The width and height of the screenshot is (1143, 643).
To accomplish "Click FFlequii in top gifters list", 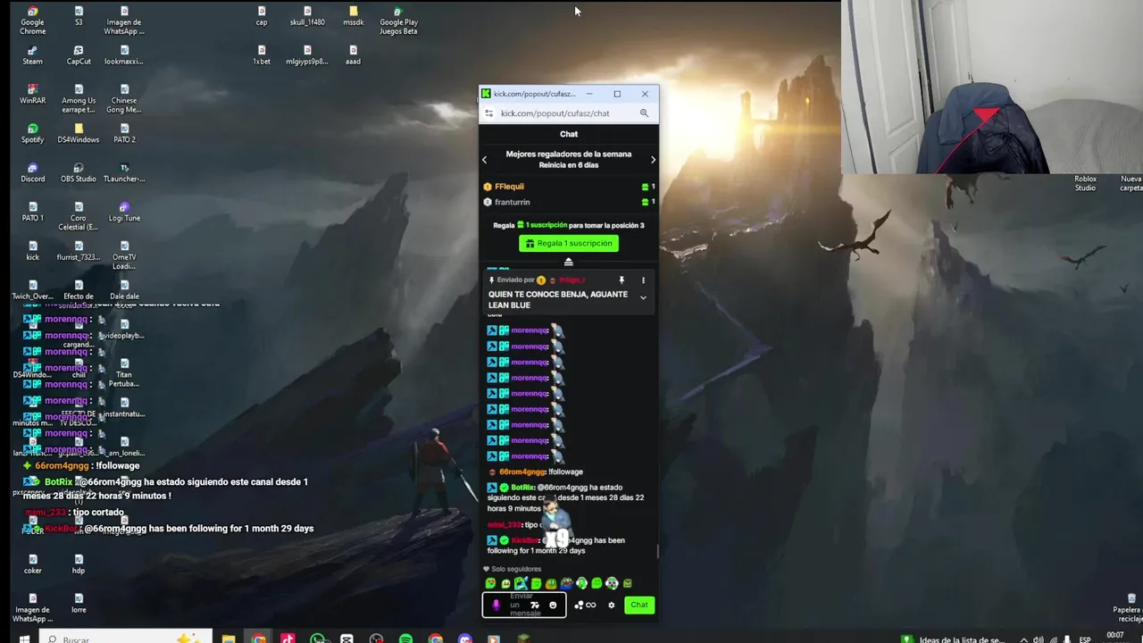I will coord(509,187).
